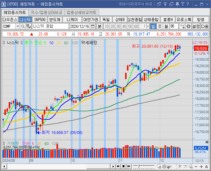Select the 반도체 index button

click(55, 19)
